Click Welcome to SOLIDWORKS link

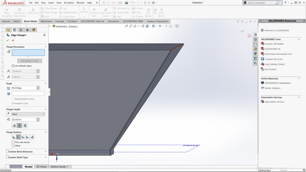[277, 31]
